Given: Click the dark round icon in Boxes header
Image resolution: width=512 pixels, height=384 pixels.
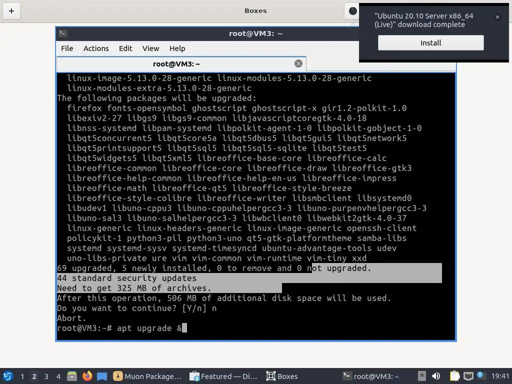Looking at the screenshot, I should (x=353, y=11).
